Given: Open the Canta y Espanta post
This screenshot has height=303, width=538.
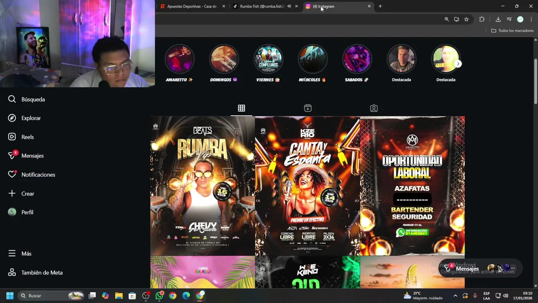Looking at the screenshot, I should [x=307, y=186].
